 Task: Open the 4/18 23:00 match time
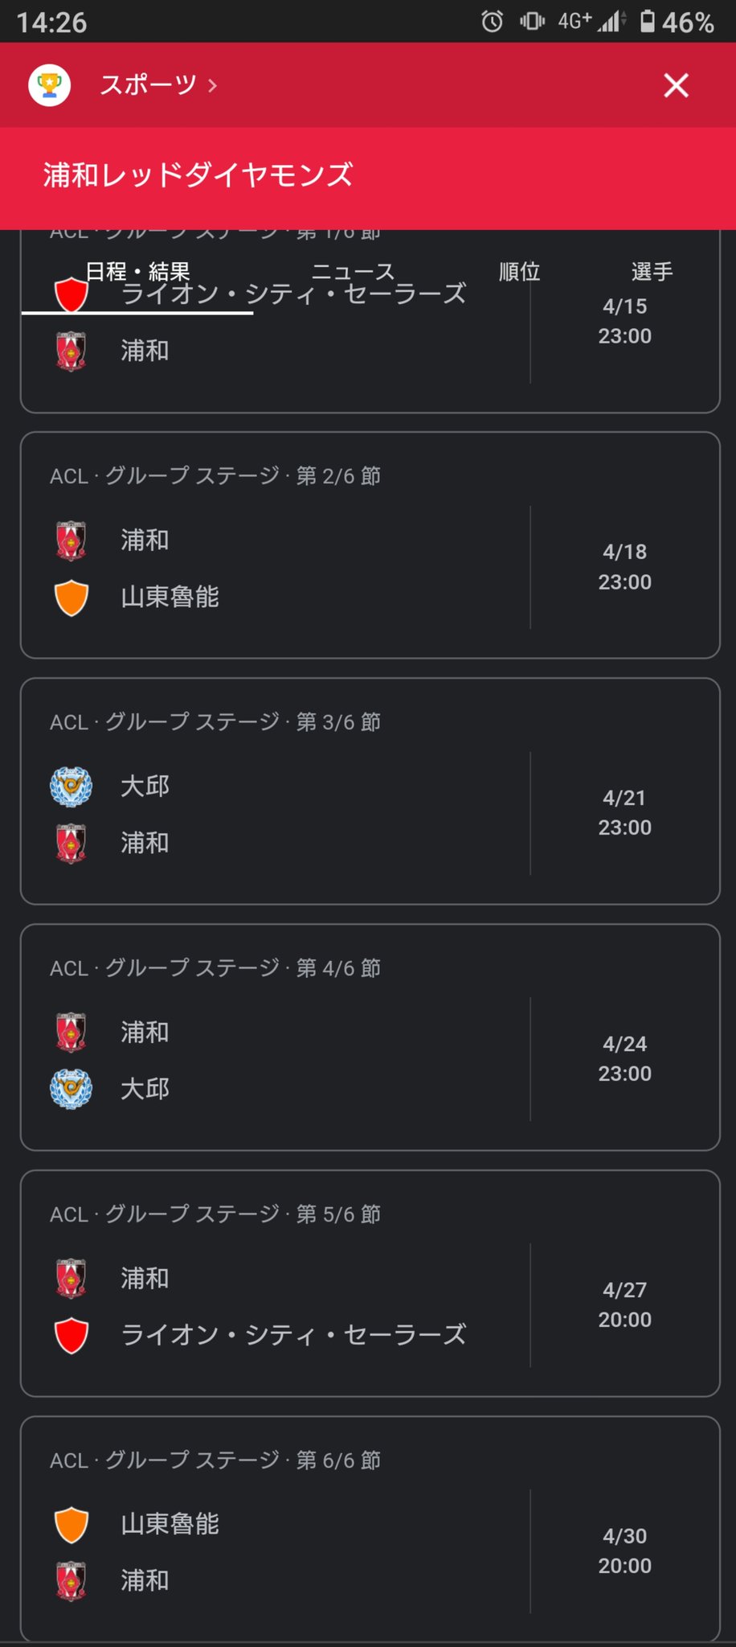[624, 567]
